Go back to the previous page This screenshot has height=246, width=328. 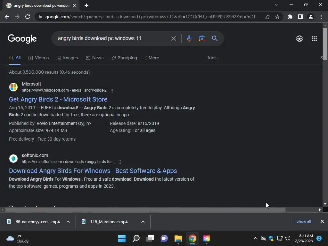[x=7, y=17]
